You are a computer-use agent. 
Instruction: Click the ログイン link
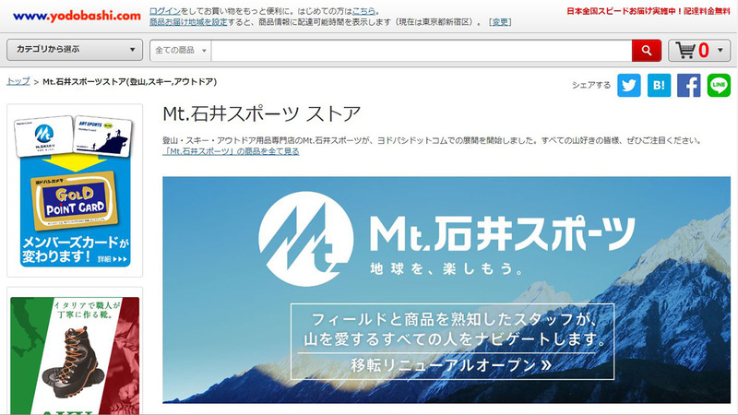(x=165, y=11)
